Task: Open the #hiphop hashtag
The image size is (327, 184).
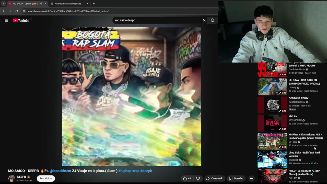Action: tap(125, 171)
